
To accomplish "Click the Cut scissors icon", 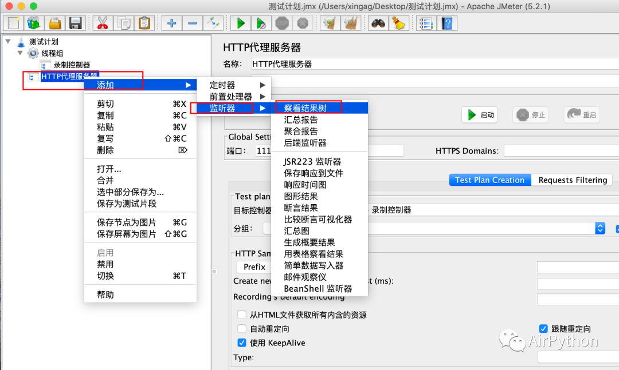I will point(103,23).
